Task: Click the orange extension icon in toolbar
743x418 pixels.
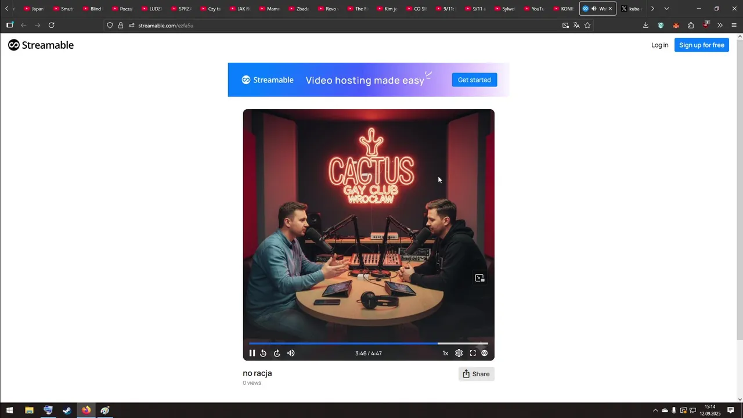Action: point(676,25)
